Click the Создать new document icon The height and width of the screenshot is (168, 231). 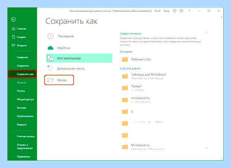coord(13,37)
